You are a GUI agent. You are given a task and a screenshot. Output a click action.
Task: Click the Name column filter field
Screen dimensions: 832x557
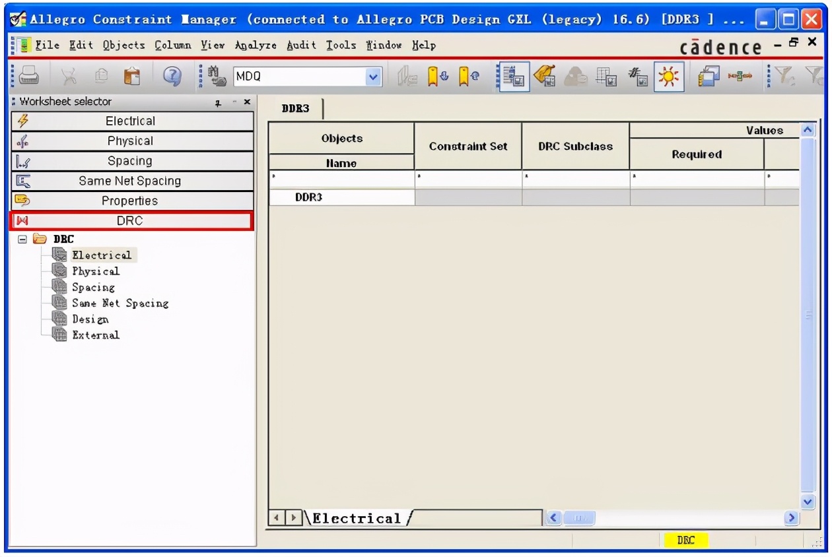(341, 179)
